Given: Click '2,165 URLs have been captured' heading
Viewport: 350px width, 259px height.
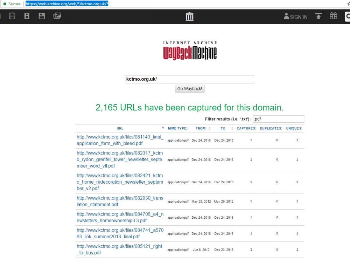Looking at the screenshot, I should pos(189,108).
